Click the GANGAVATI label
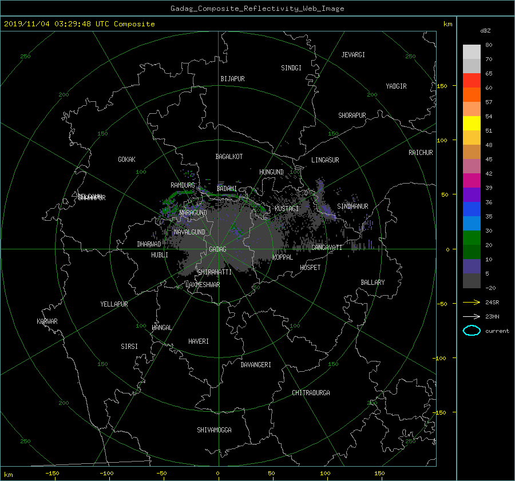This screenshot has width=515, height=481. [x=327, y=248]
